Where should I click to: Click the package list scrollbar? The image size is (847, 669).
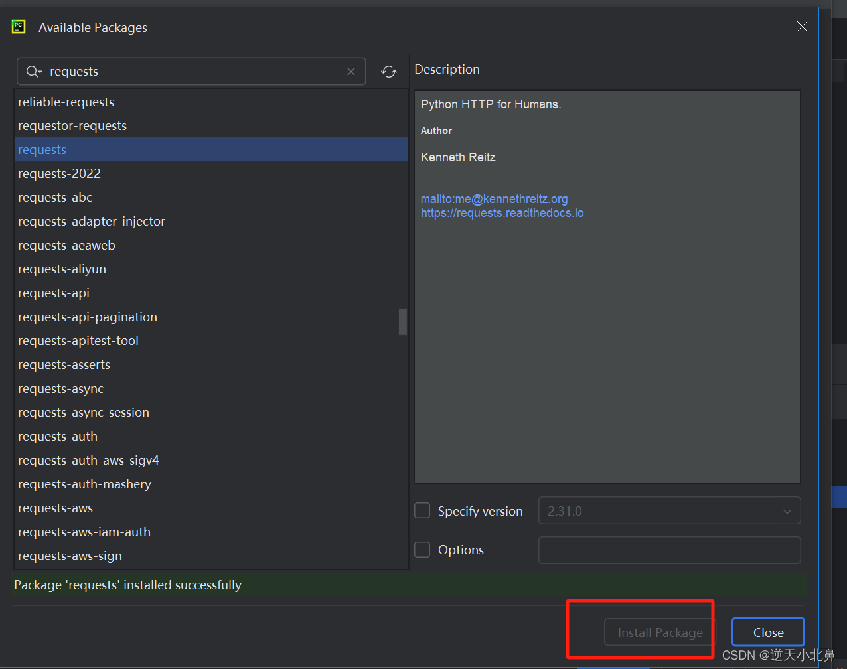tap(402, 323)
